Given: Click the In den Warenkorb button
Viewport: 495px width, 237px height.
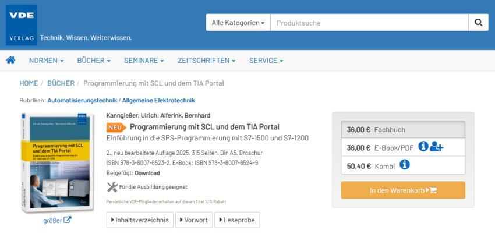Looking at the screenshot, I should click(403, 190).
